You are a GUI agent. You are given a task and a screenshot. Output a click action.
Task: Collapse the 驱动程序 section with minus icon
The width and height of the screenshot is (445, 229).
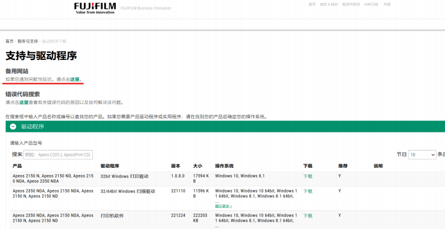pyautogui.click(x=13, y=126)
